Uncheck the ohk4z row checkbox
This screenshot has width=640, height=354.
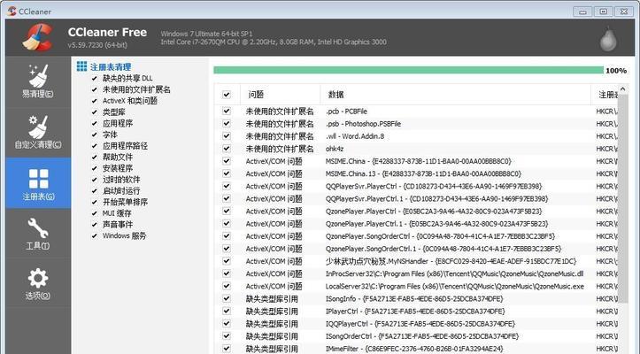click(x=227, y=149)
